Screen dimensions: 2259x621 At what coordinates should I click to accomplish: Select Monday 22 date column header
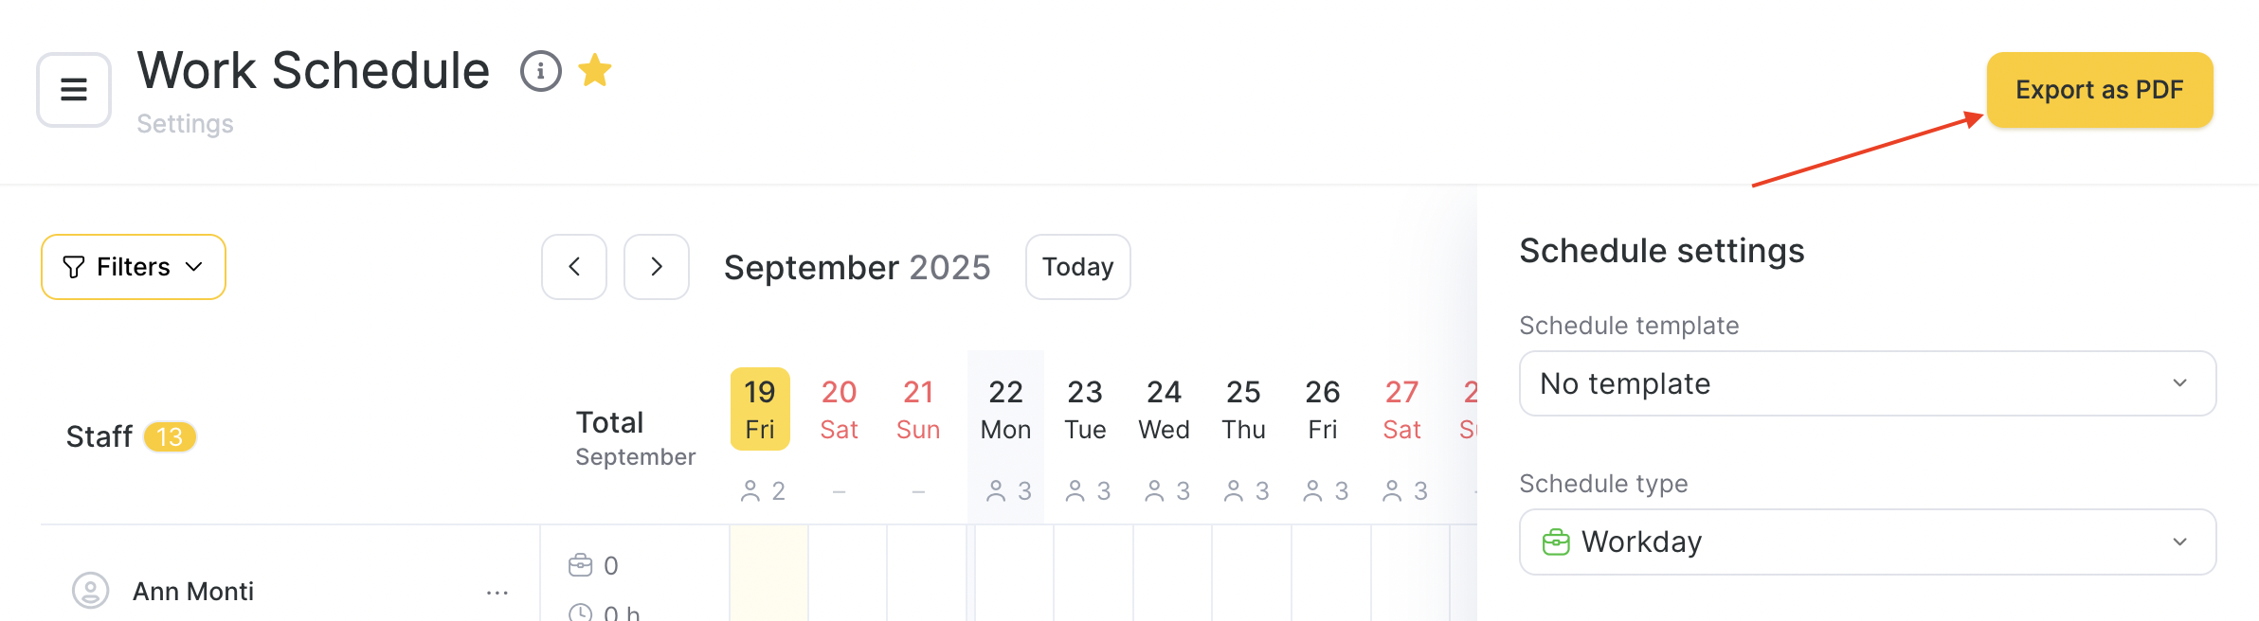click(x=1005, y=409)
